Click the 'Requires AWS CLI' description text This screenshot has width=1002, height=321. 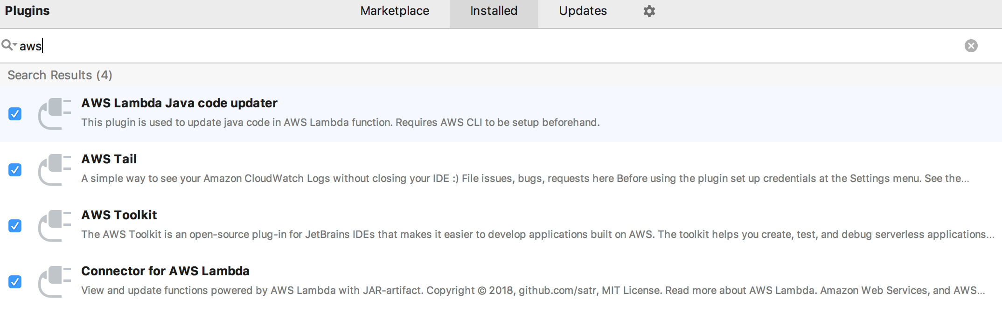tap(341, 122)
